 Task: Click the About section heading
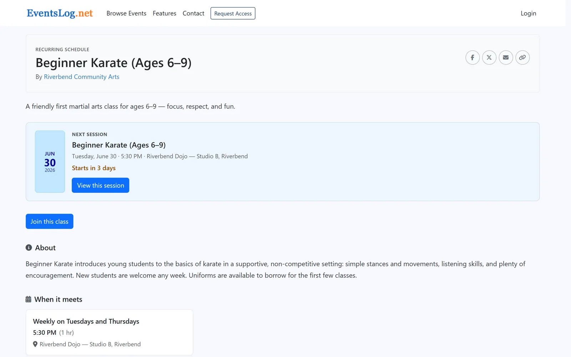click(45, 248)
